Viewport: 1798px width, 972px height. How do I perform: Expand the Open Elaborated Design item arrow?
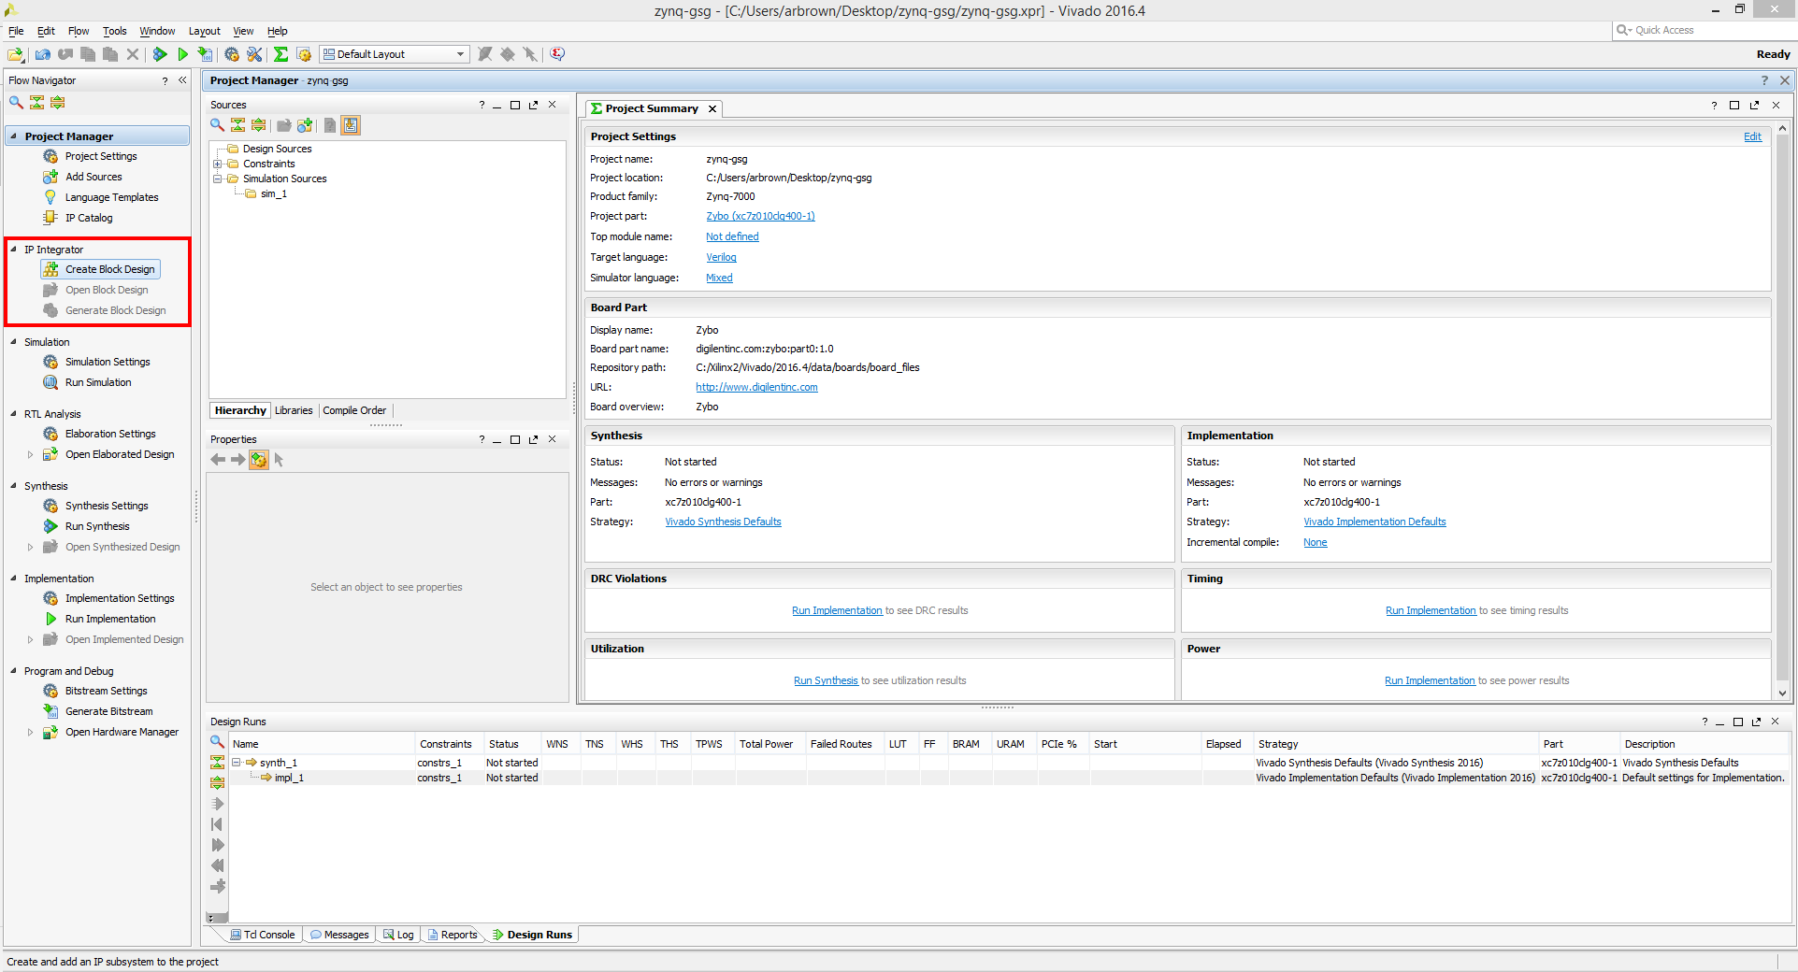coord(30,455)
